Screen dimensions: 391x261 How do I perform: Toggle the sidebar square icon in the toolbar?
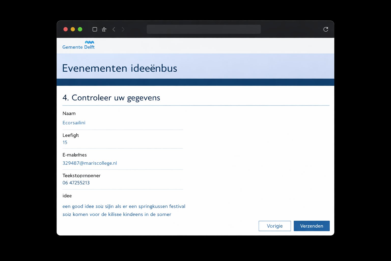95,29
